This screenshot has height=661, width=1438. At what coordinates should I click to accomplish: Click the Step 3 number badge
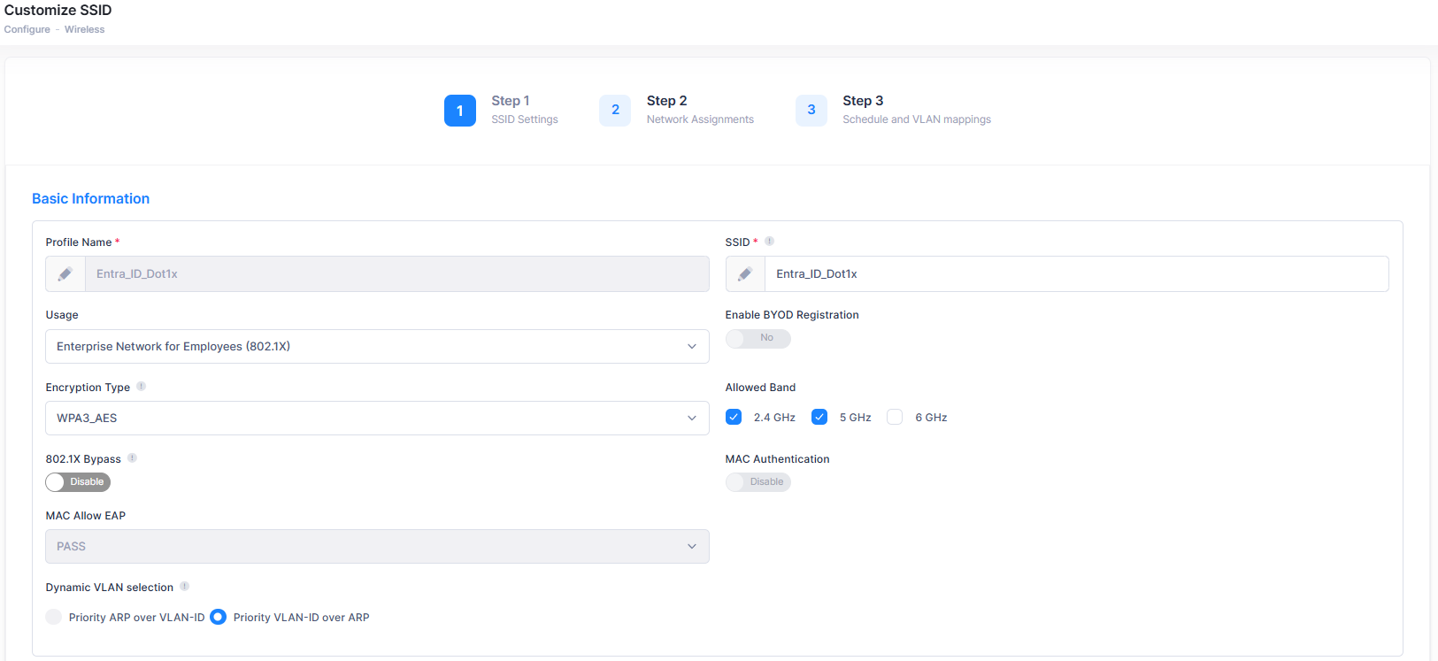[x=811, y=111]
